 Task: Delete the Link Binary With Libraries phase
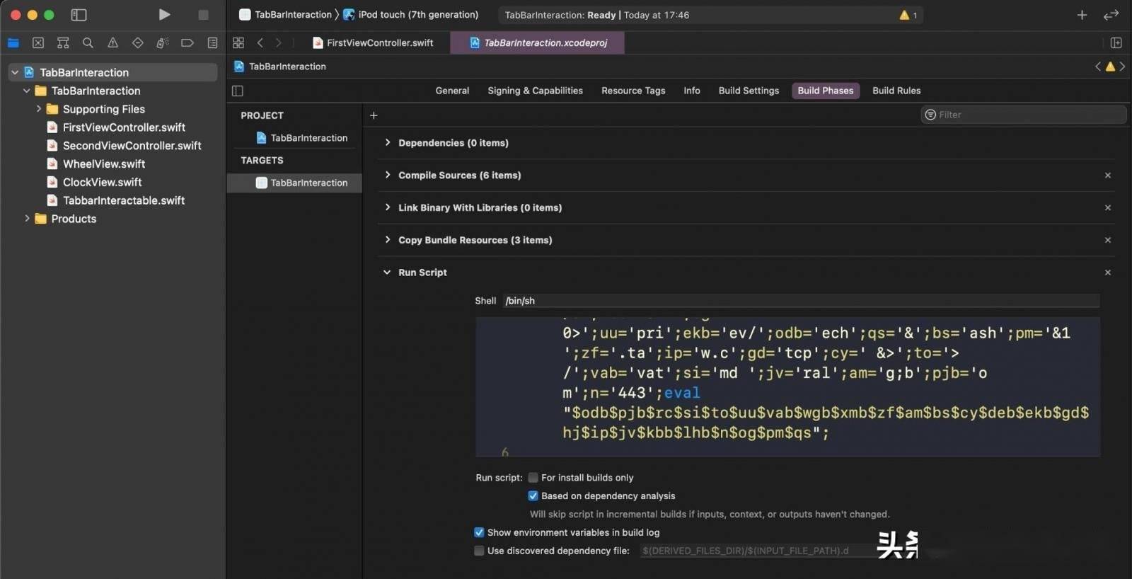[1108, 208]
